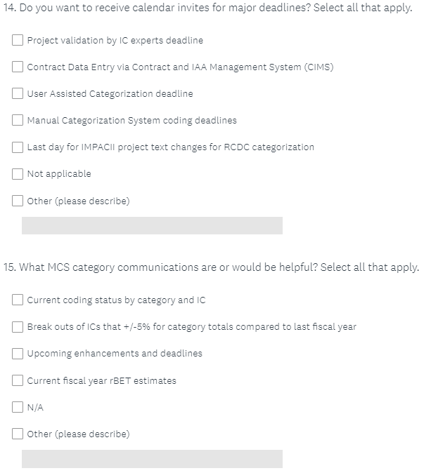
Task: Click the Other description text field for question 14
Action: click(x=152, y=225)
